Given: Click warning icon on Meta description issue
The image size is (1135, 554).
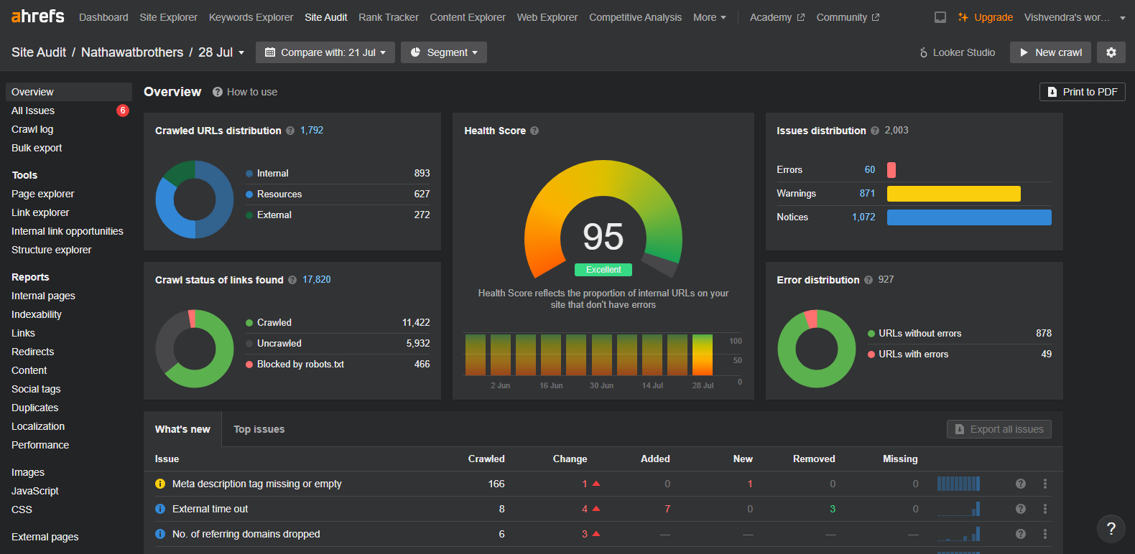Looking at the screenshot, I should click(160, 484).
